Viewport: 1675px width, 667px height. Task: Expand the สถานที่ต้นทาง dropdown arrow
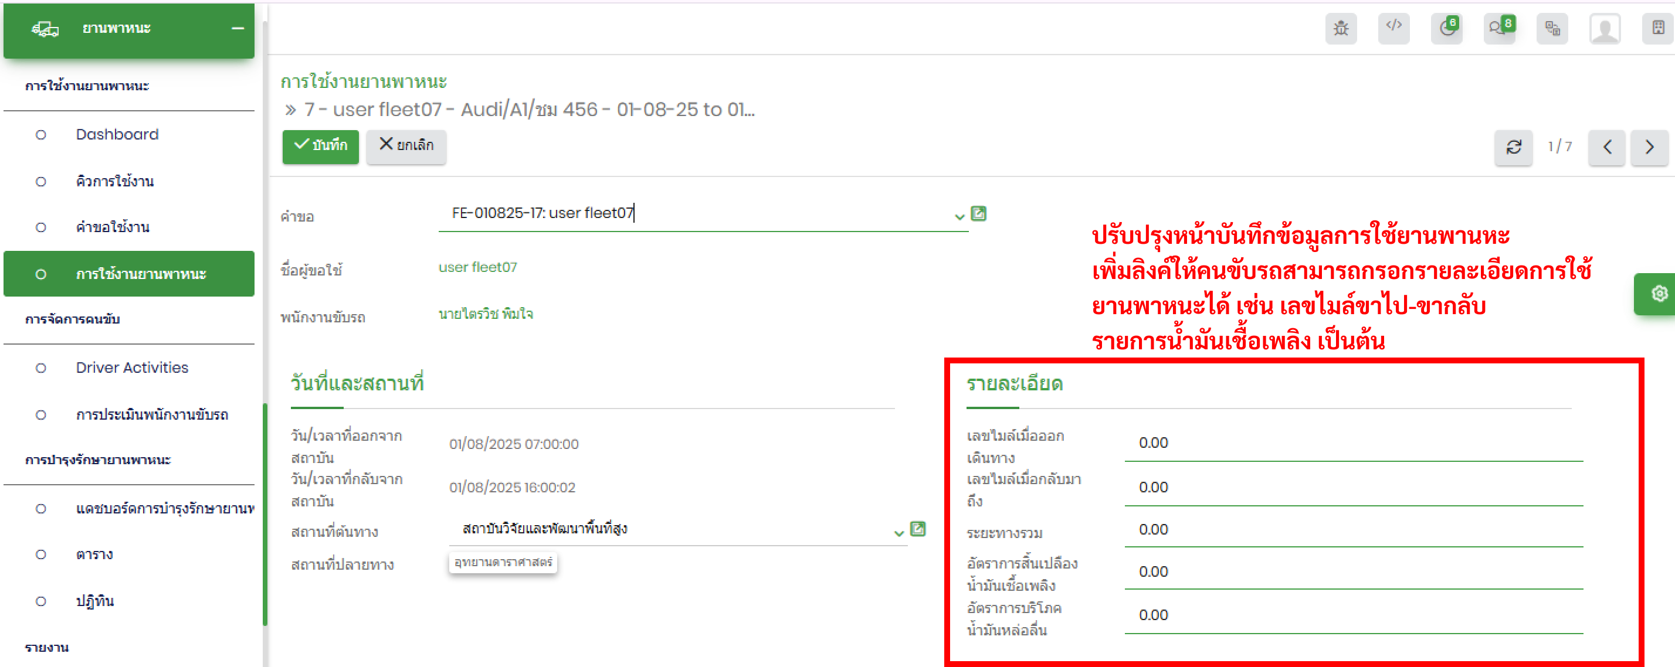point(898,533)
